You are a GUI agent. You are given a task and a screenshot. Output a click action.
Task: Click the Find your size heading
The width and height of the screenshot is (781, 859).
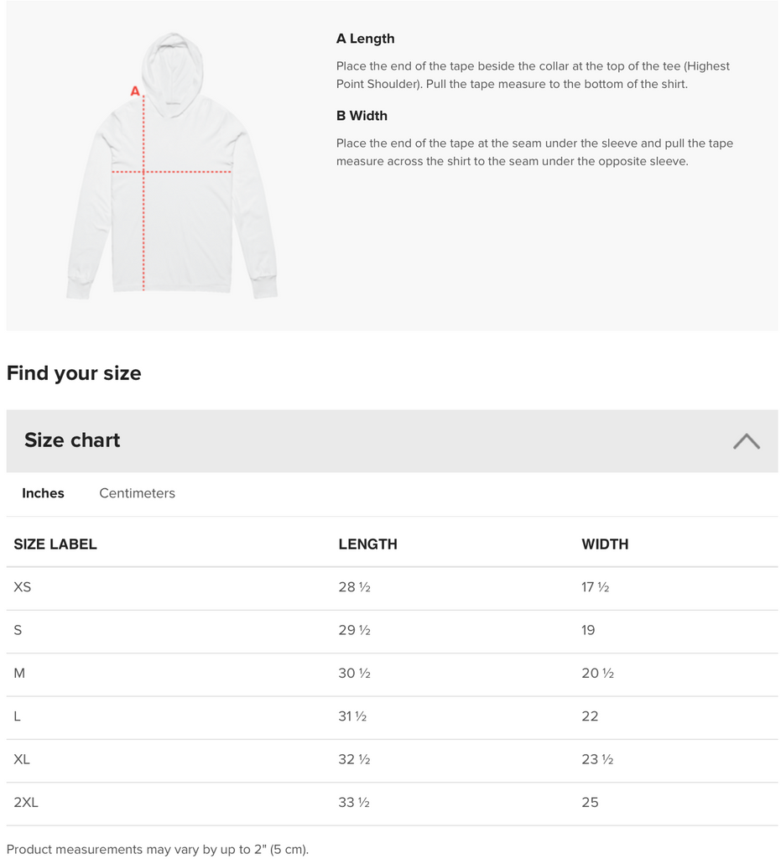click(x=74, y=373)
